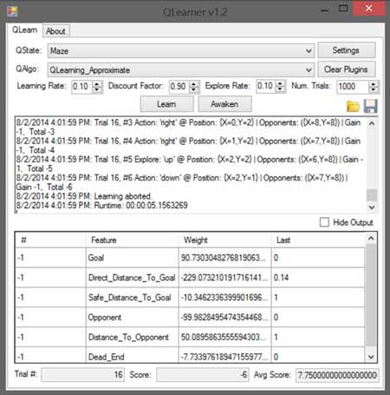Increase Num. Trials with up arrow
Screen dimensions: 390x395
tap(374, 83)
